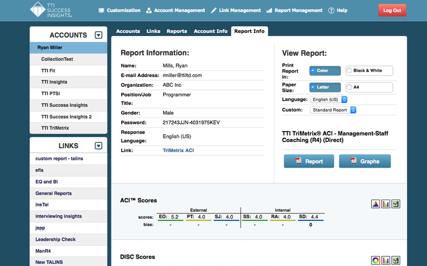
Task: Select TTI Success Insights sub-account
Action: tap(68, 105)
